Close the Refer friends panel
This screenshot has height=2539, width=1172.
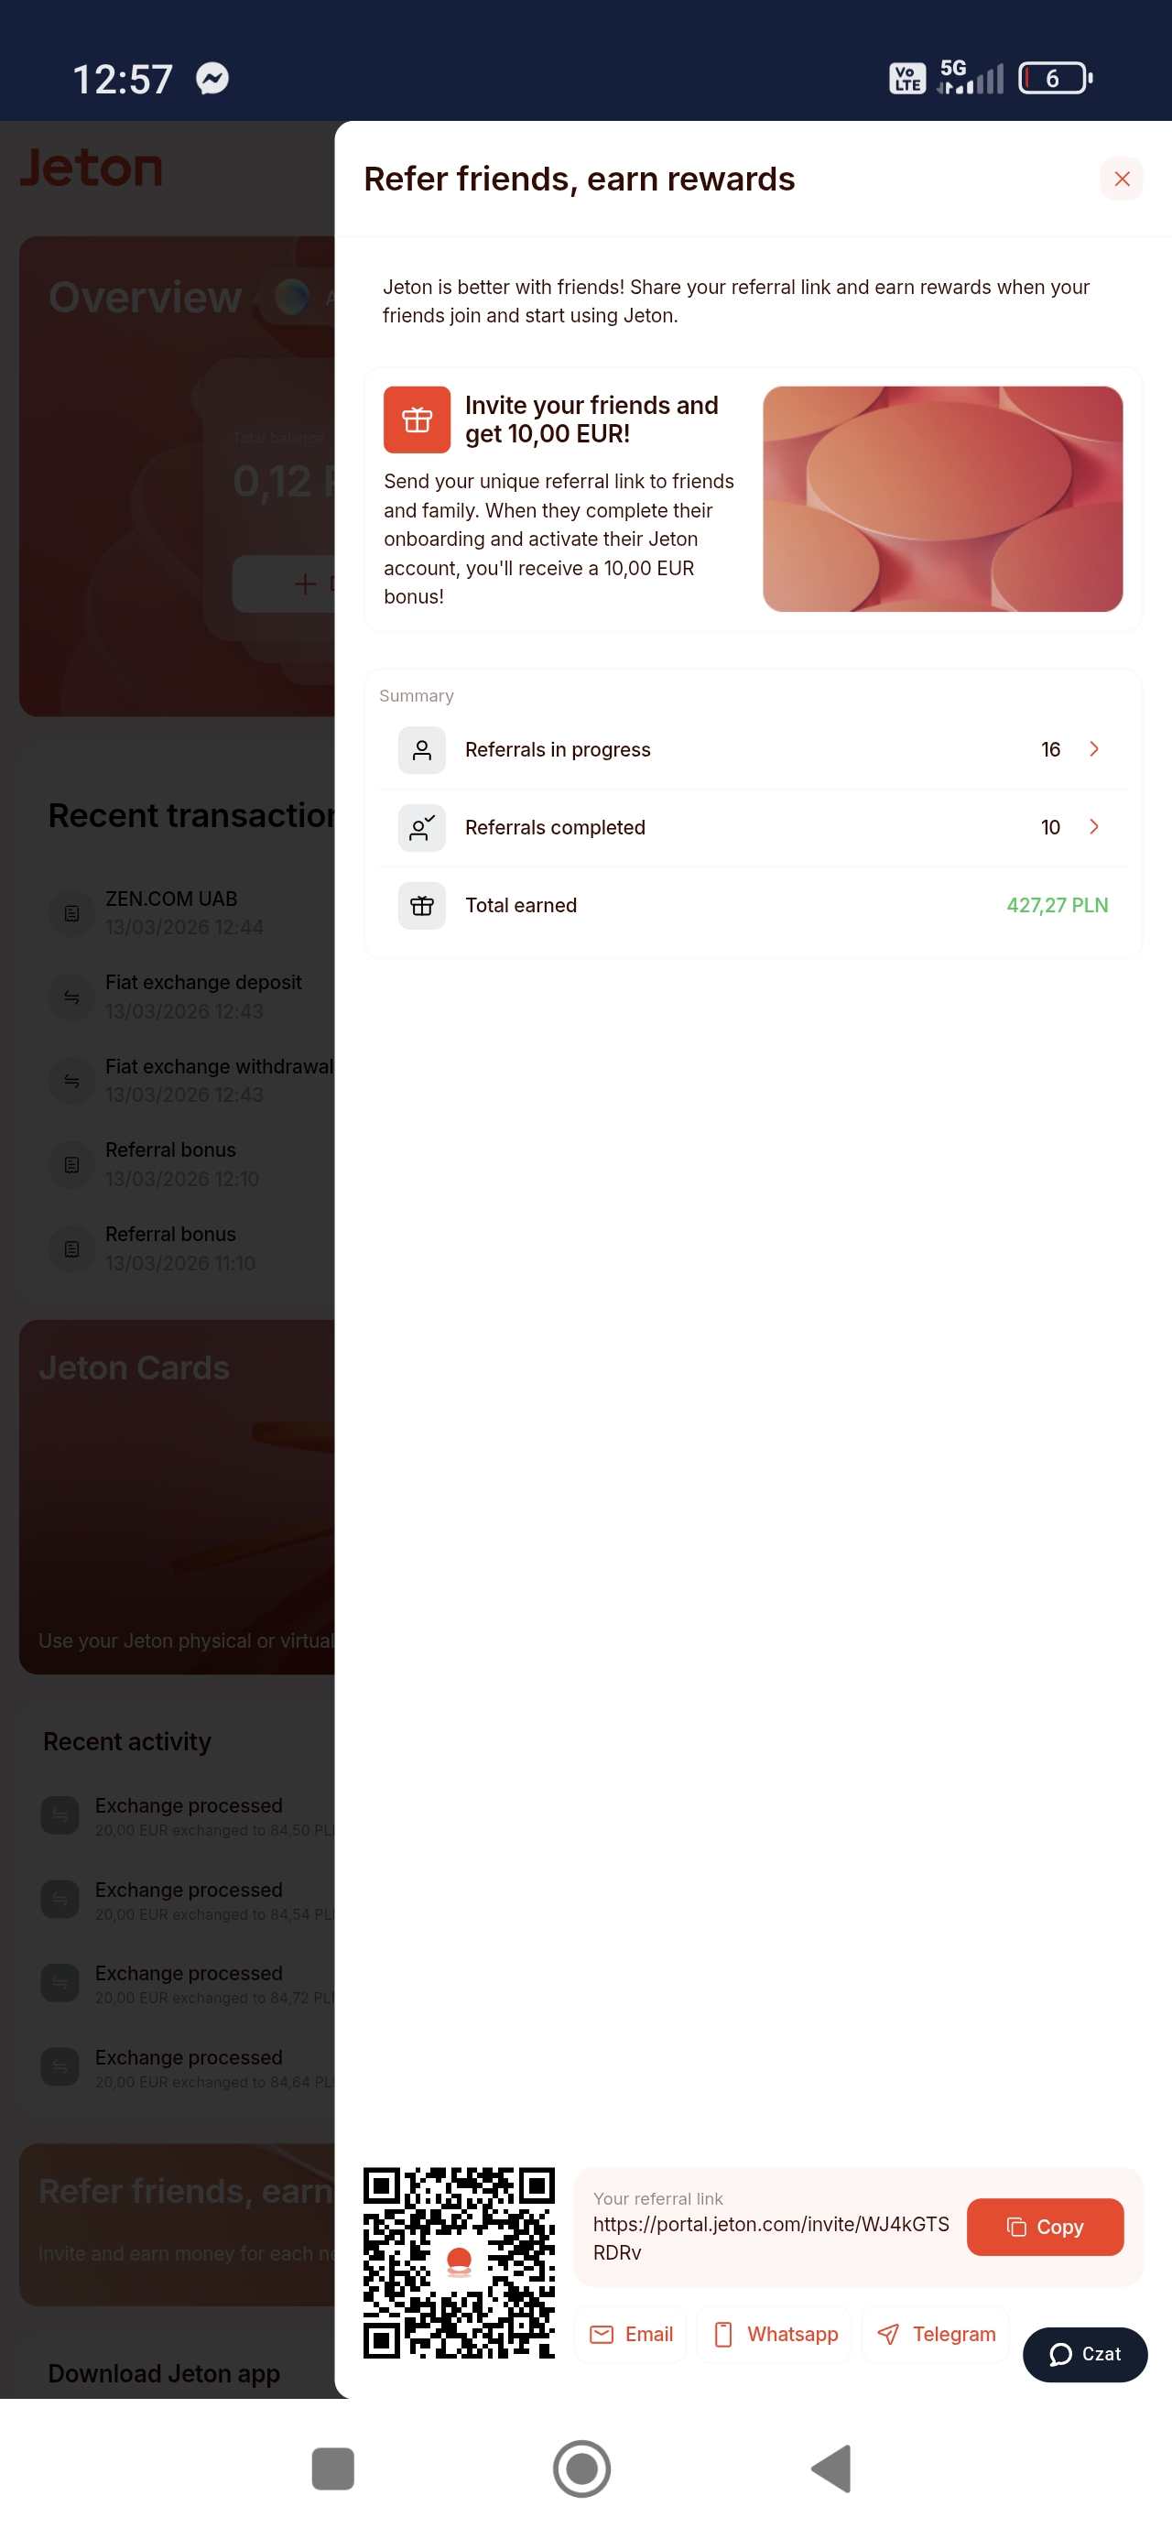[x=1121, y=179]
